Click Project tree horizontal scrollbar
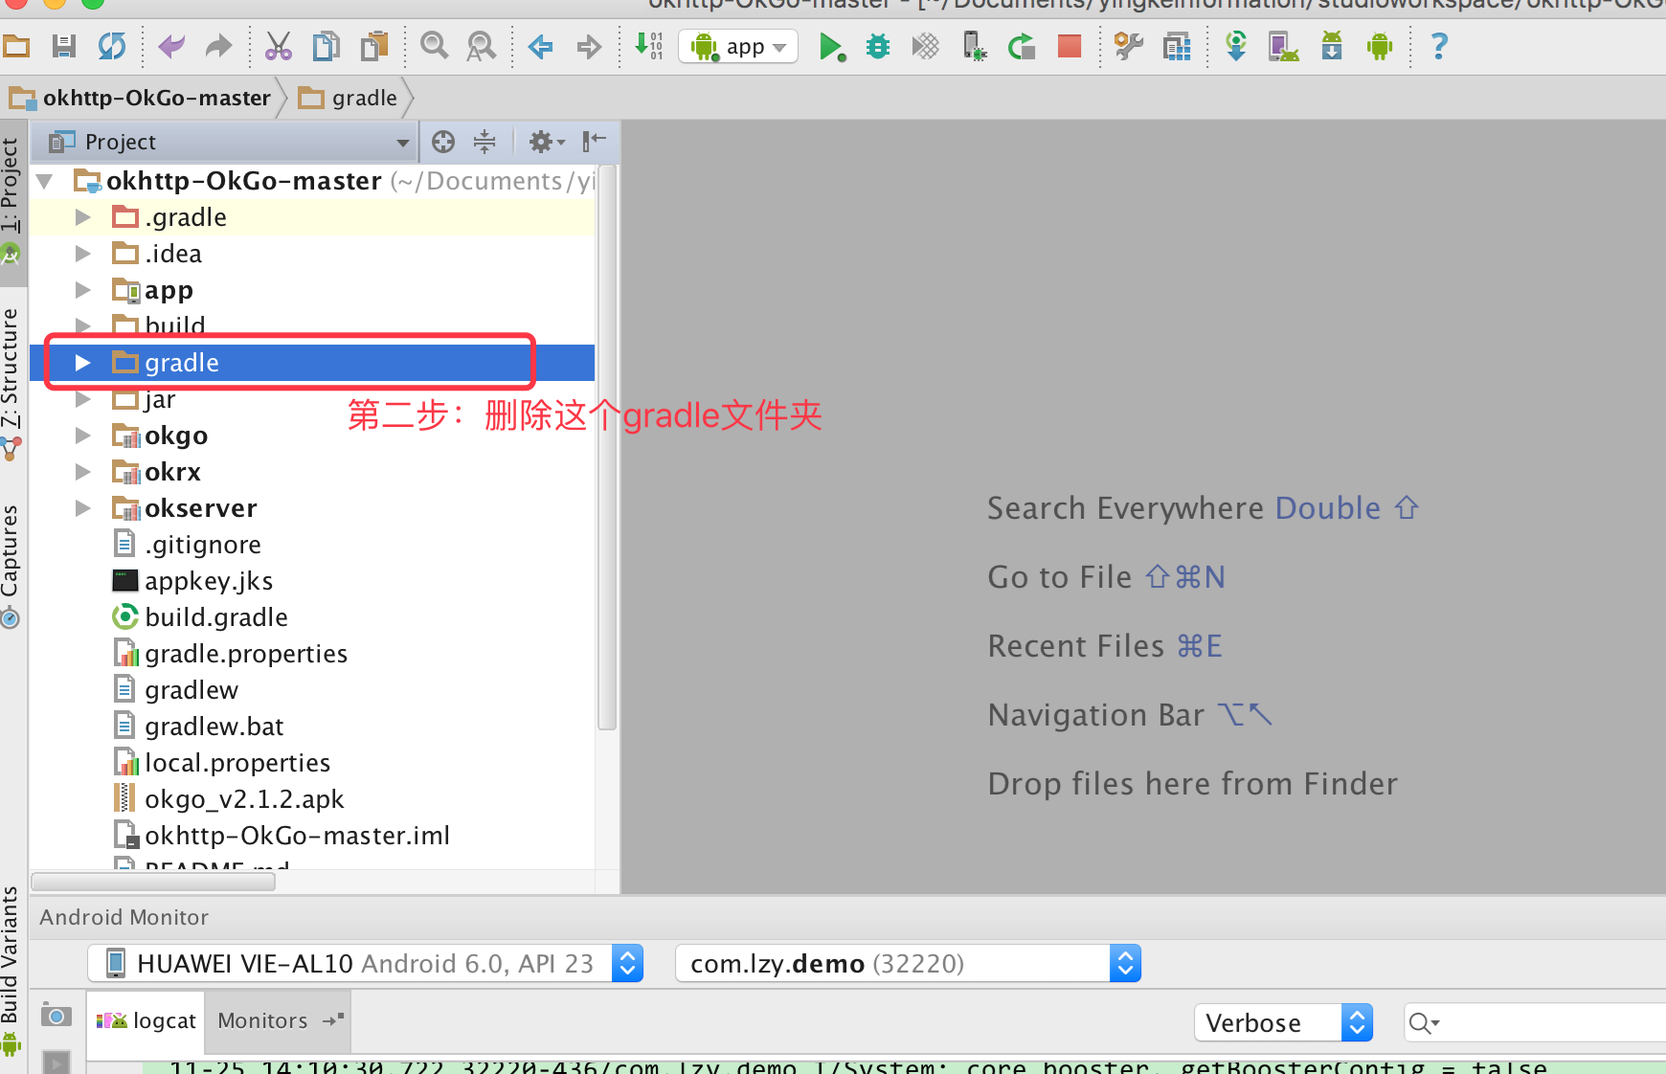1666x1074 pixels. coord(153,882)
